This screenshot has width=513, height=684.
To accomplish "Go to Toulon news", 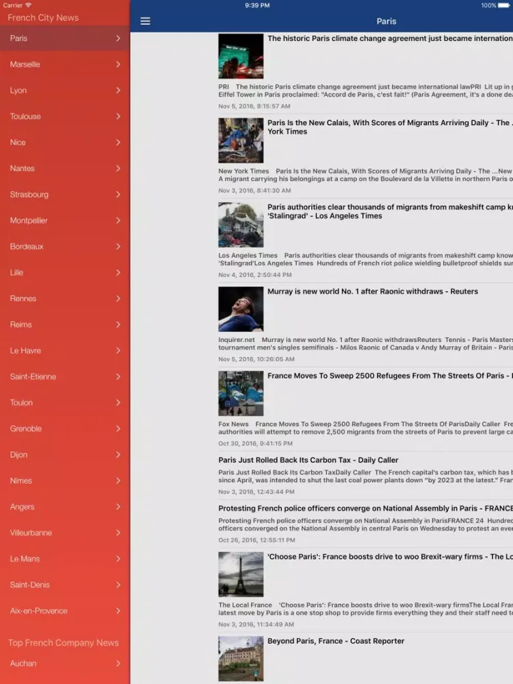I will pos(65,403).
